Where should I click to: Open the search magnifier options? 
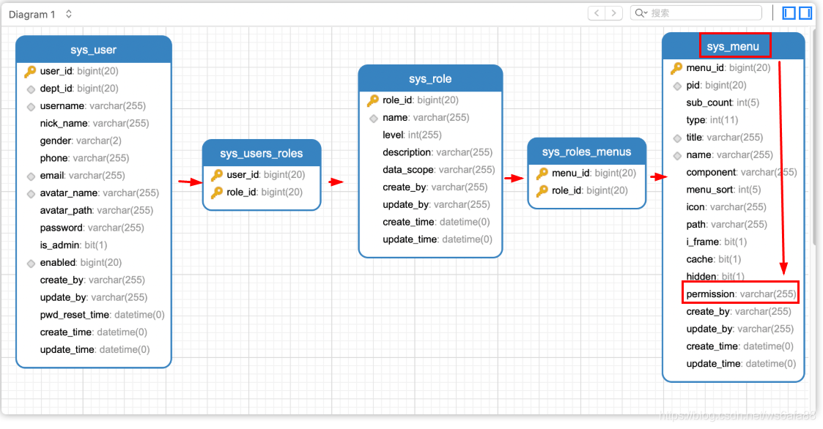point(641,13)
